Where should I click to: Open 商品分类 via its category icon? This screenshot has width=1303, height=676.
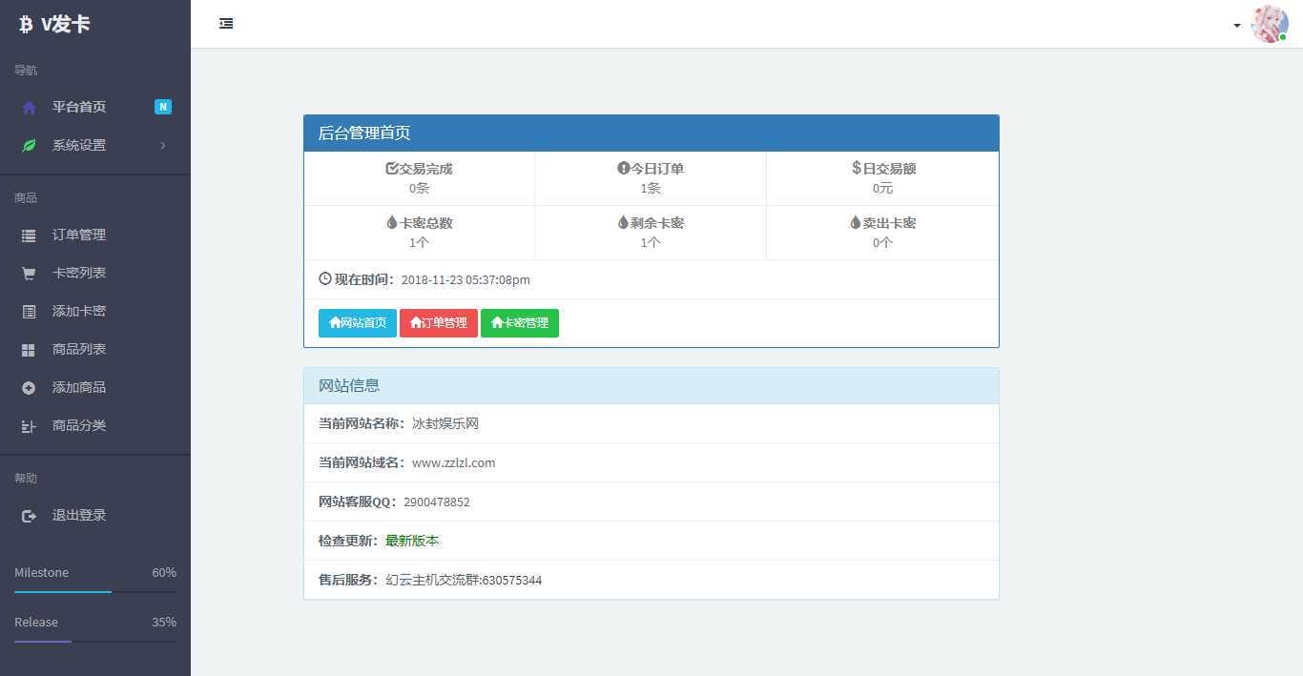click(29, 425)
